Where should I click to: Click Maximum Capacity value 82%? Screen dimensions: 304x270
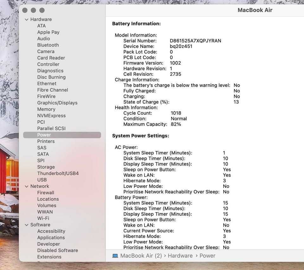tap(176, 124)
